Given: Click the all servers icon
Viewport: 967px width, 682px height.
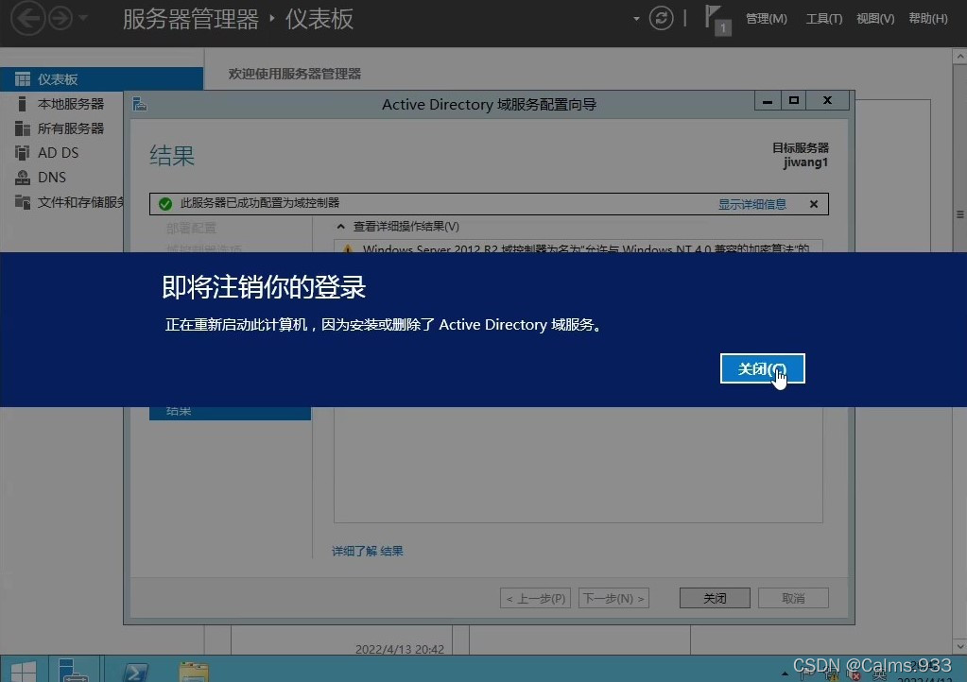Looking at the screenshot, I should click(x=22, y=128).
